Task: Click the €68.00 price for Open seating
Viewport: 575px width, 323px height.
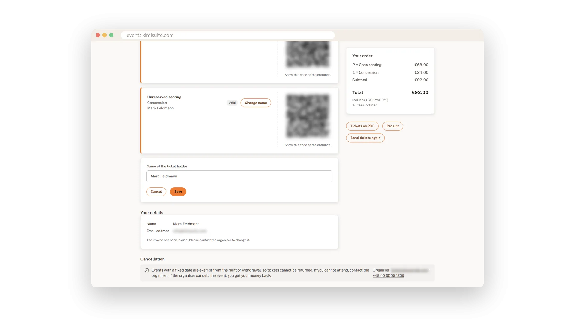Action: pos(421,65)
